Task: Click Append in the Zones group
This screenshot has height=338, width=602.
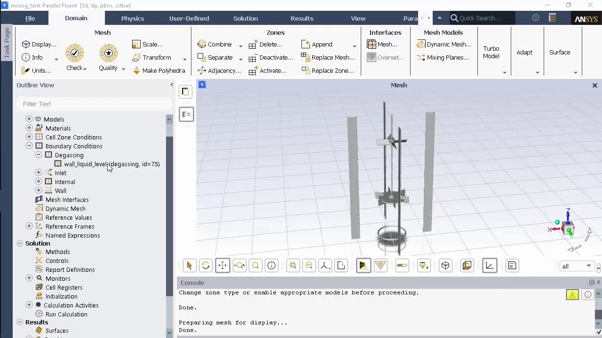Action: pos(317,44)
